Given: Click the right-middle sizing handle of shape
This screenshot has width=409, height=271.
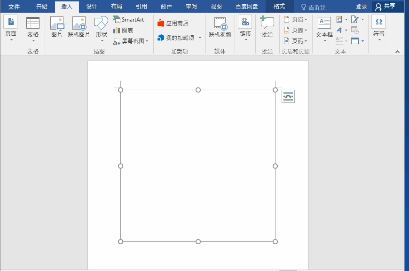Looking at the screenshot, I should point(275,166).
